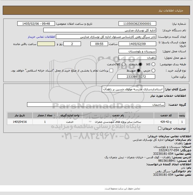
Task: Click the remaining days field showing 2
Action: [x=72, y=44]
